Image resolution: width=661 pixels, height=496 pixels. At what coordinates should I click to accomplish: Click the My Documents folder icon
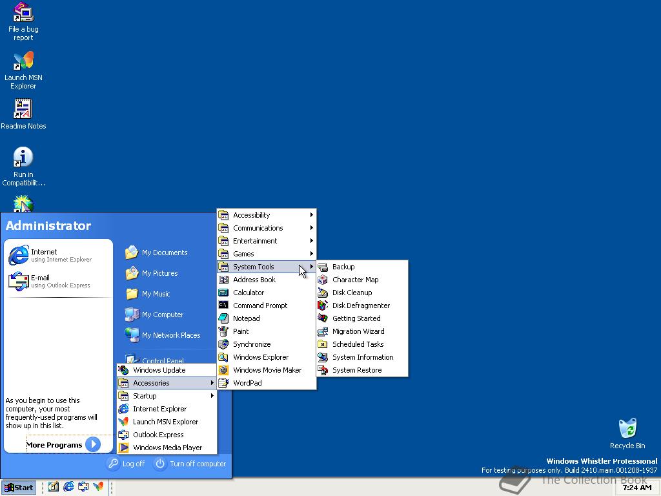[x=132, y=253]
